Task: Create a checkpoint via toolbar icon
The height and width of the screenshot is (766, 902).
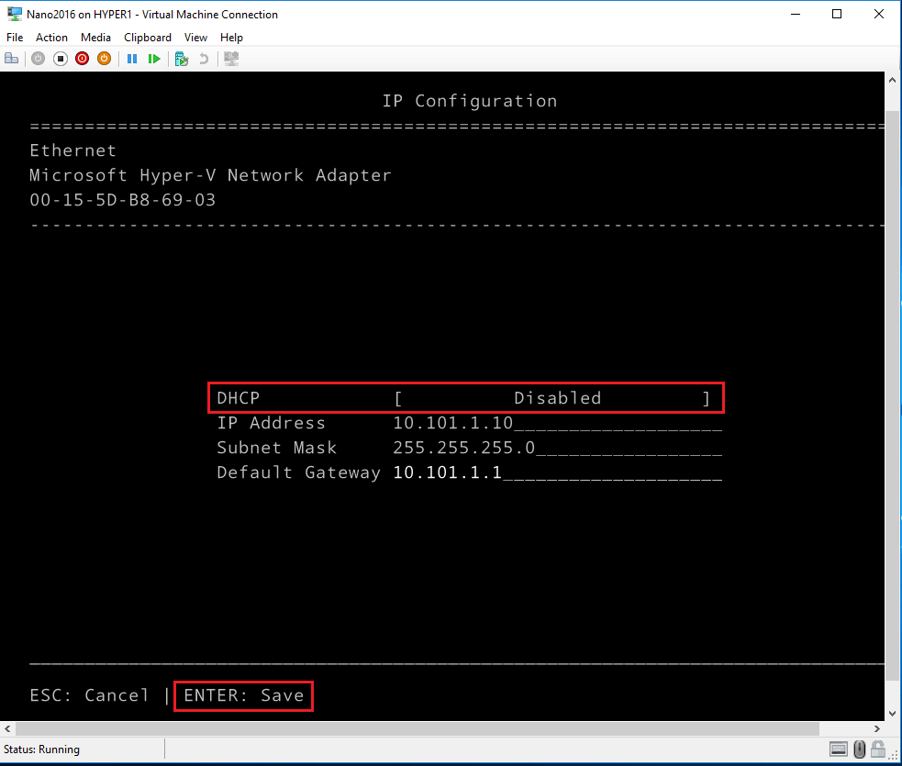Action: tap(182, 59)
